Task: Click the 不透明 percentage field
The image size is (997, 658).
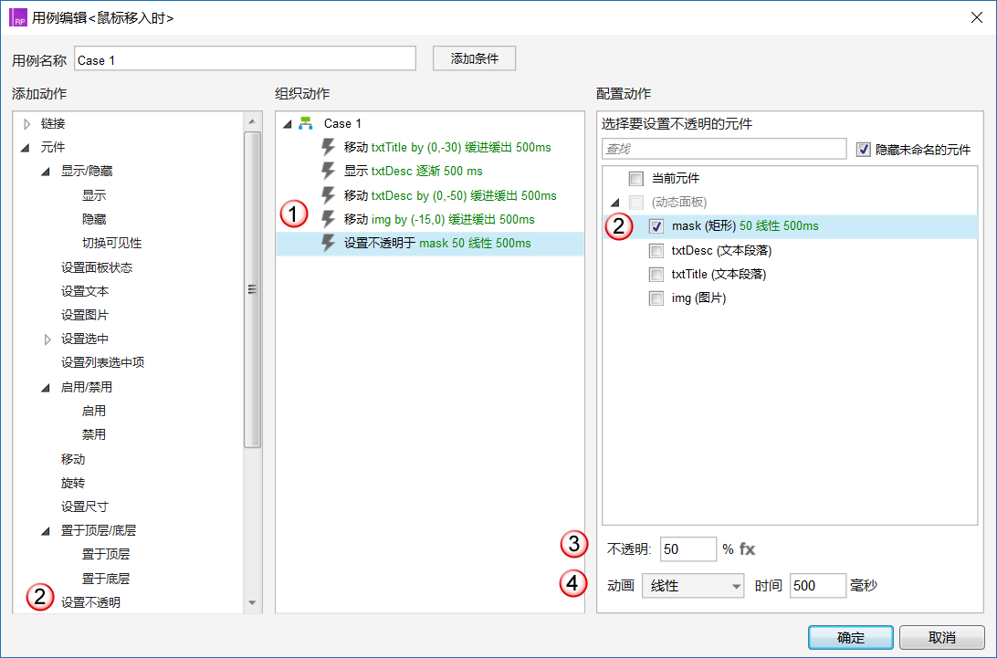Action: point(688,548)
